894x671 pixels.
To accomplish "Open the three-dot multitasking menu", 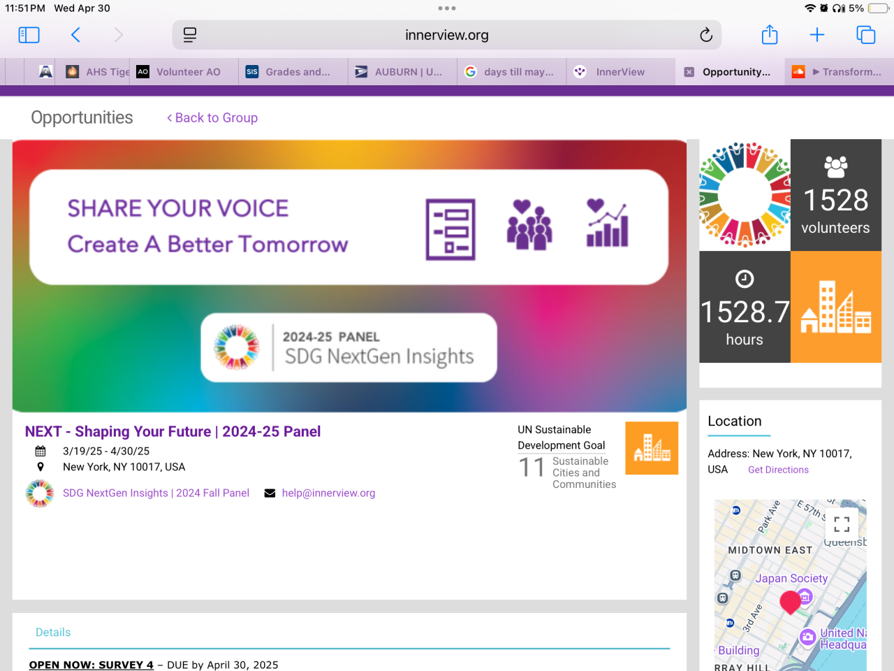I will pos(447,8).
